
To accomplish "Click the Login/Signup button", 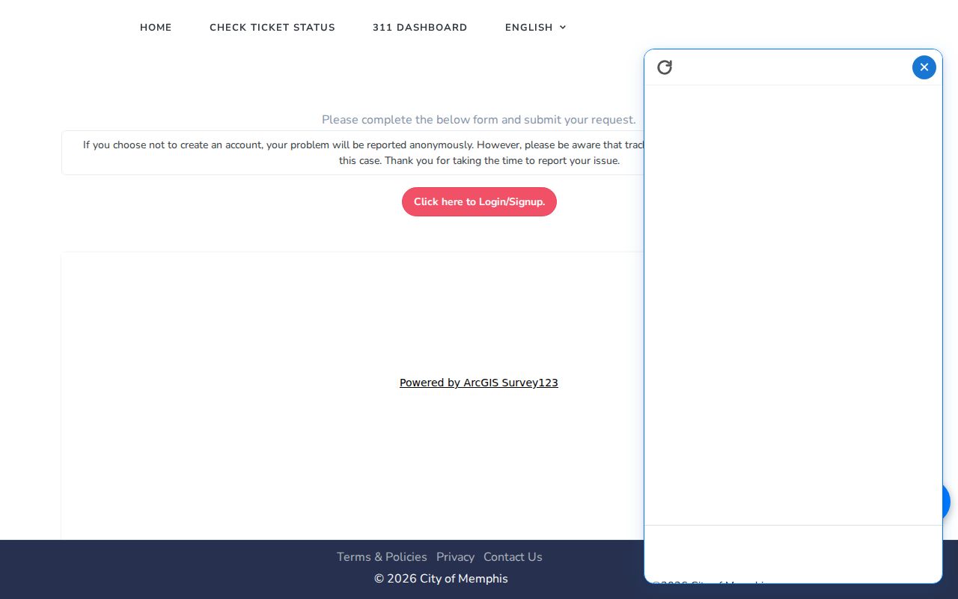I will pyautogui.click(x=479, y=201).
